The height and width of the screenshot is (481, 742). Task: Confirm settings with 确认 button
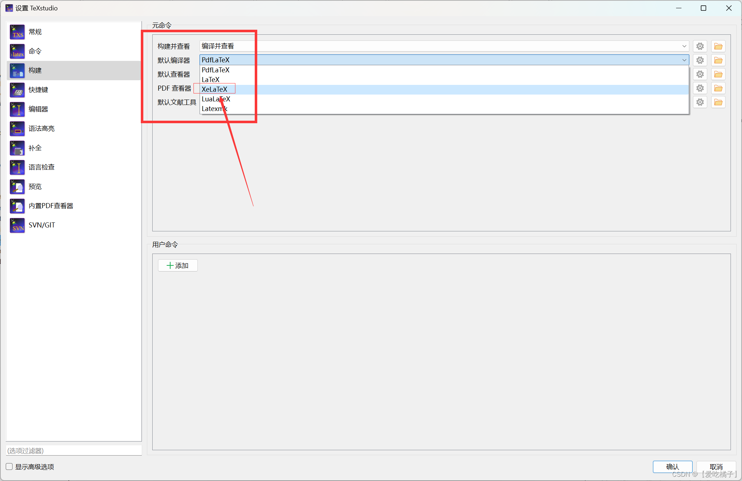pyautogui.click(x=672, y=467)
